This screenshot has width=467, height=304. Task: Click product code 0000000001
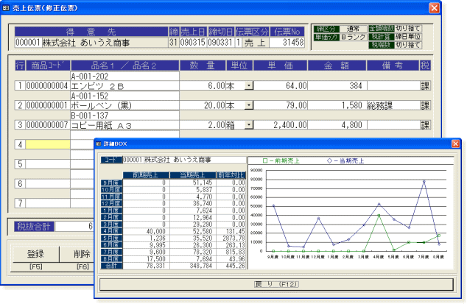tap(48, 105)
